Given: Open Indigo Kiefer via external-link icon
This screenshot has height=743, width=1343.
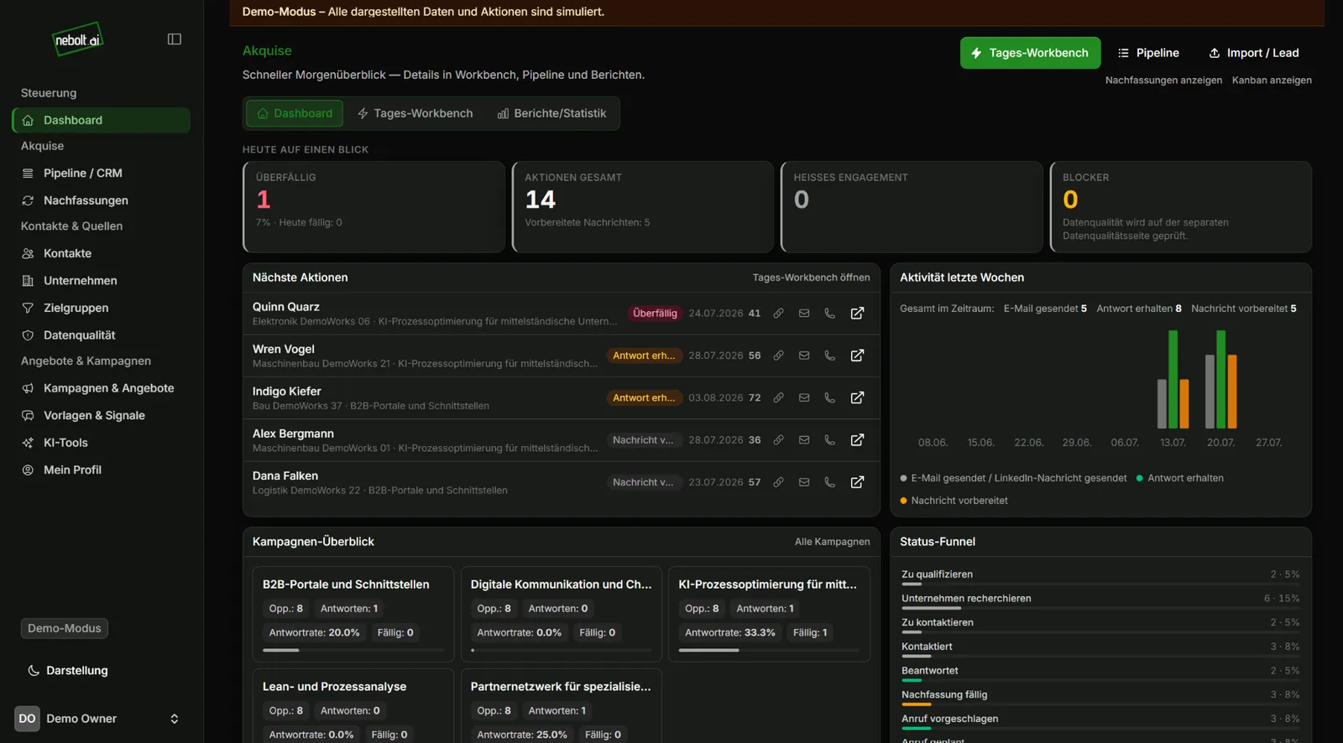Looking at the screenshot, I should coord(857,397).
